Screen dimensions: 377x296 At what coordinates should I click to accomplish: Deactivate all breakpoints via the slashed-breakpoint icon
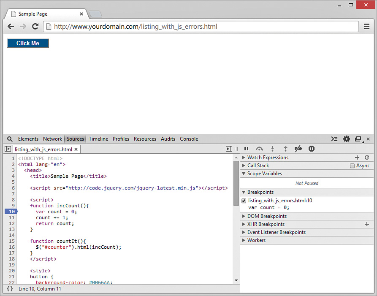click(298, 149)
